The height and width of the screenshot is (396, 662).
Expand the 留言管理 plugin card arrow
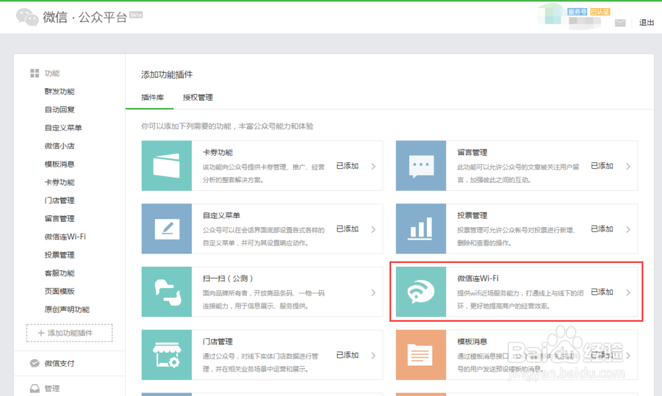pyautogui.click(x=628, y=166)
